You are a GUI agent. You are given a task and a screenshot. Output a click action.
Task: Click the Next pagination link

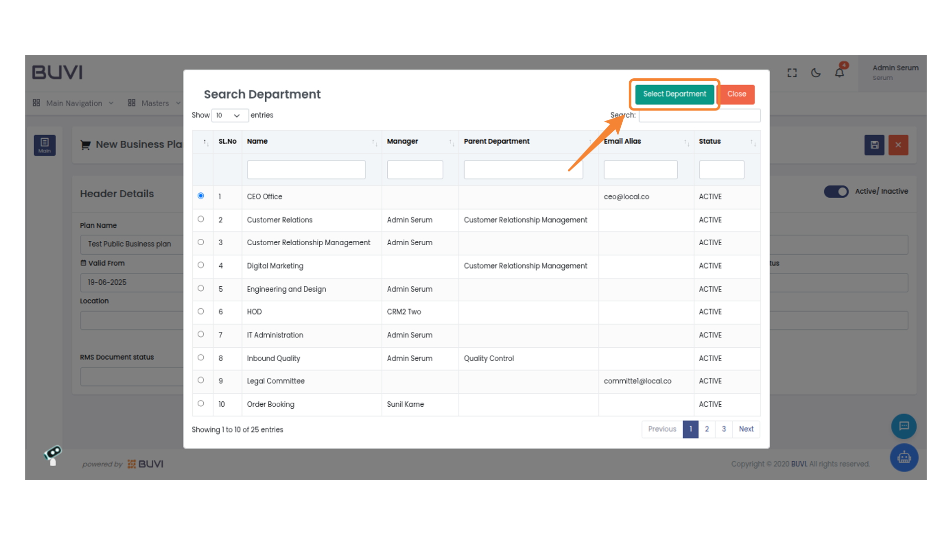pyautogui.click(x=746, y=429)
